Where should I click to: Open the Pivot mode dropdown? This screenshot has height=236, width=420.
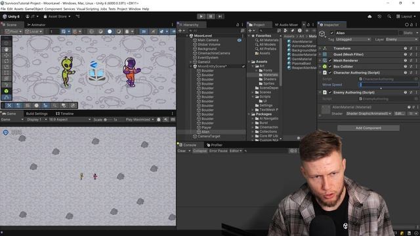(x=13, y=31)
